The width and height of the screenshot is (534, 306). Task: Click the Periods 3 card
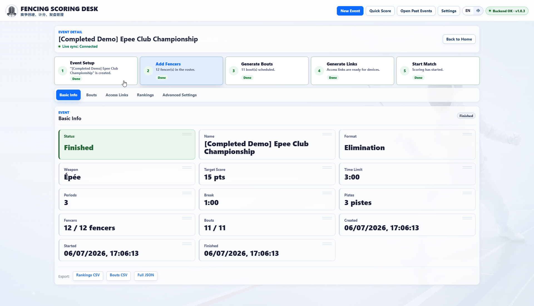click(x=127, y=199)
